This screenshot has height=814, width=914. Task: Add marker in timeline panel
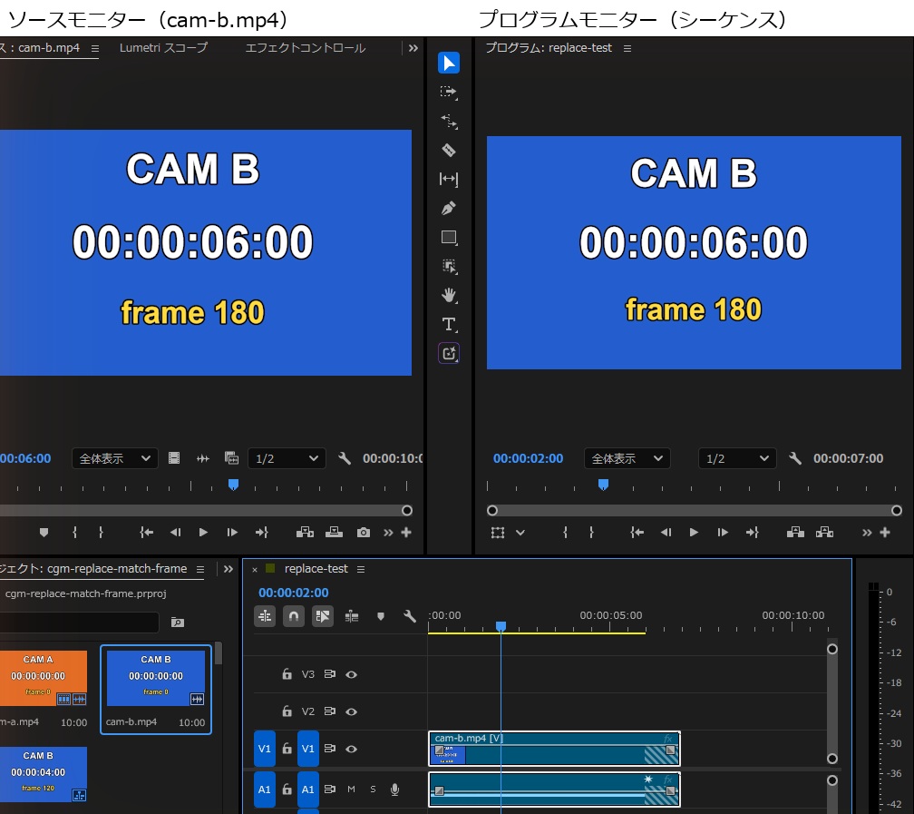[x=381, y=616]
